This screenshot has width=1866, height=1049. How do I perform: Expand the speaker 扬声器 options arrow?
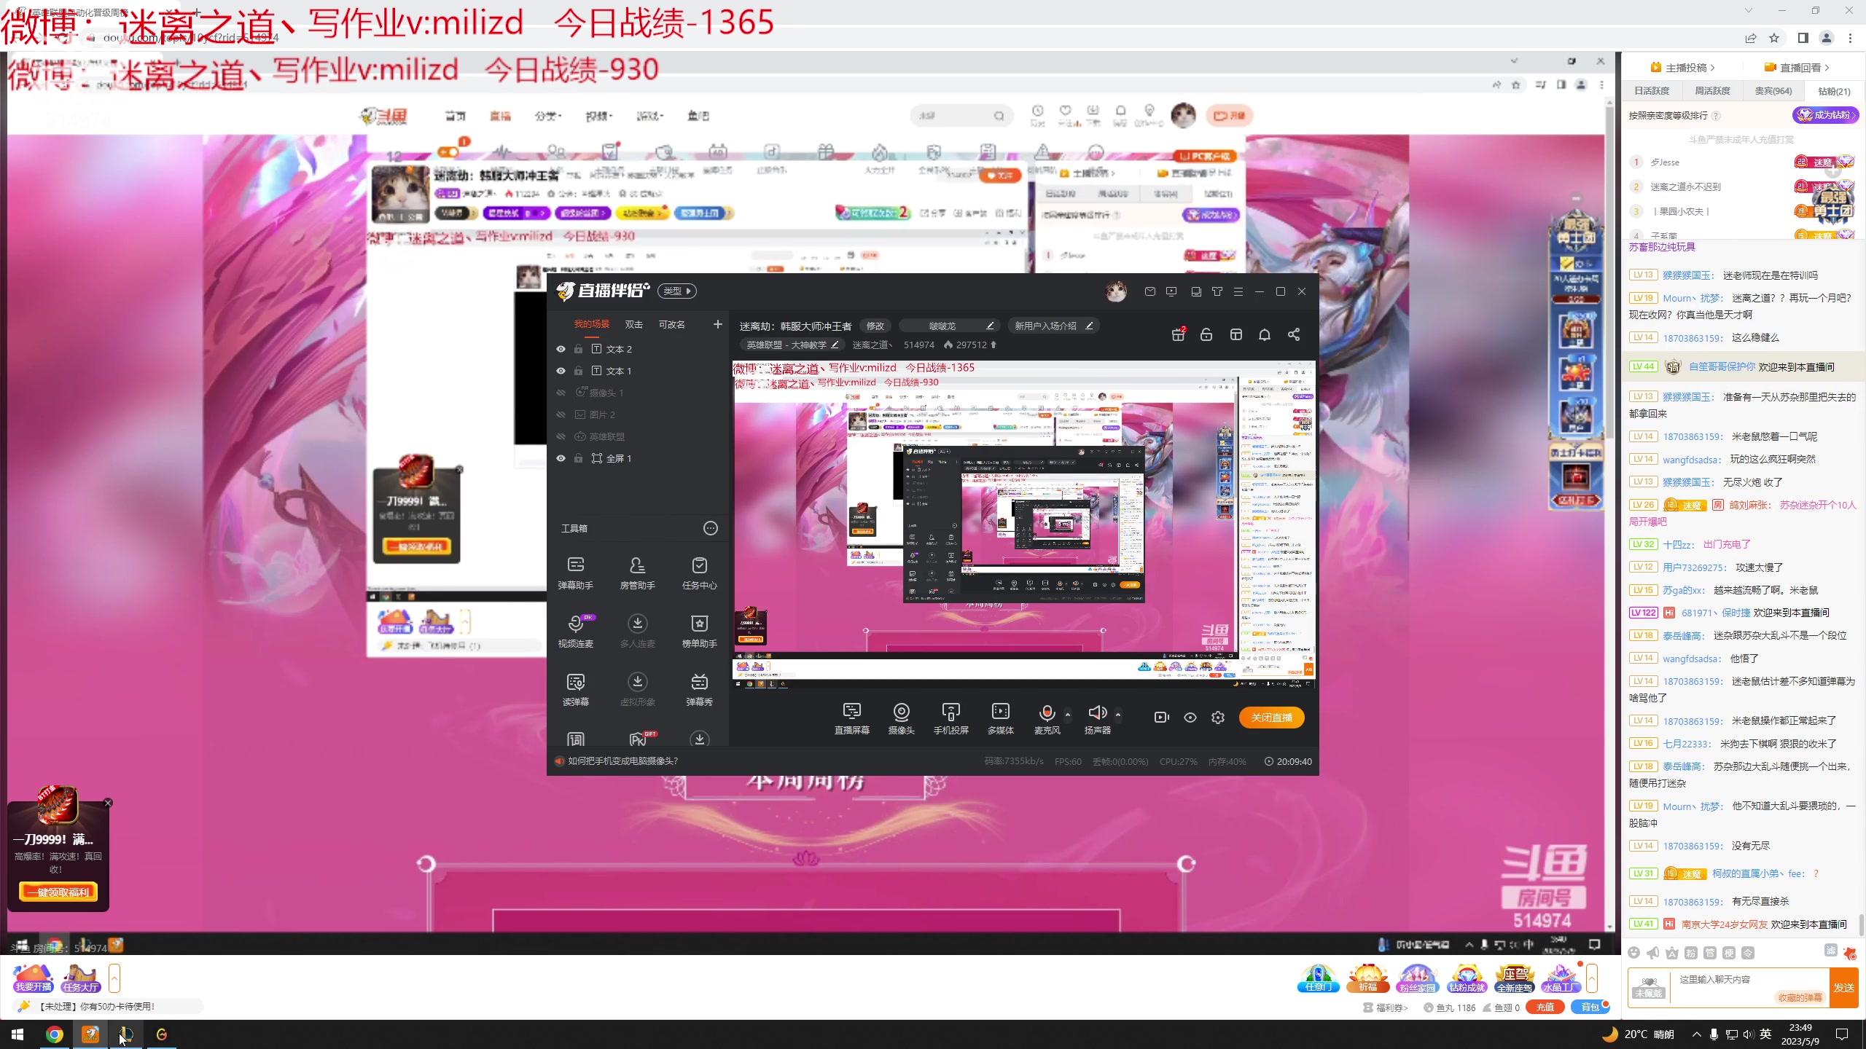[x=1118, y=714]
